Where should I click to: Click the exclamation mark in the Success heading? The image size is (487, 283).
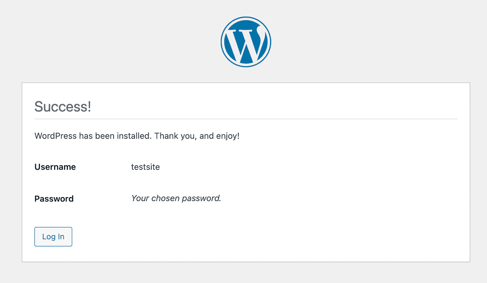[90, 106]
